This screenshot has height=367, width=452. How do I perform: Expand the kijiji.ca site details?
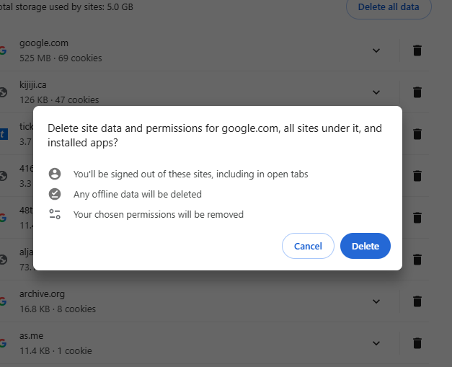(x=376, y=92)
